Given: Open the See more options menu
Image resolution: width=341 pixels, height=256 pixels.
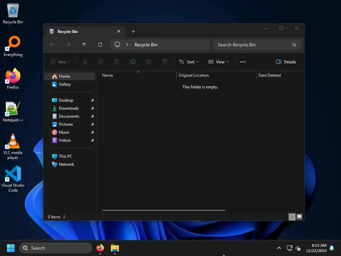Looking at the screenshot, I should coord(243,62).
